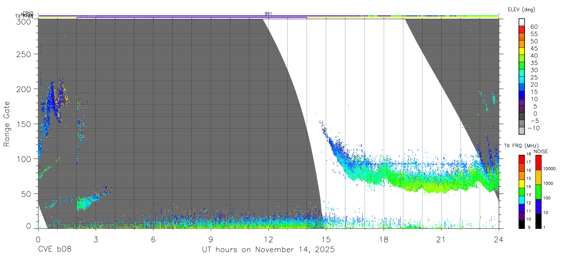Select the yellow segment of ELEV colorbar

pyautogui.click(x=522, y=51)
